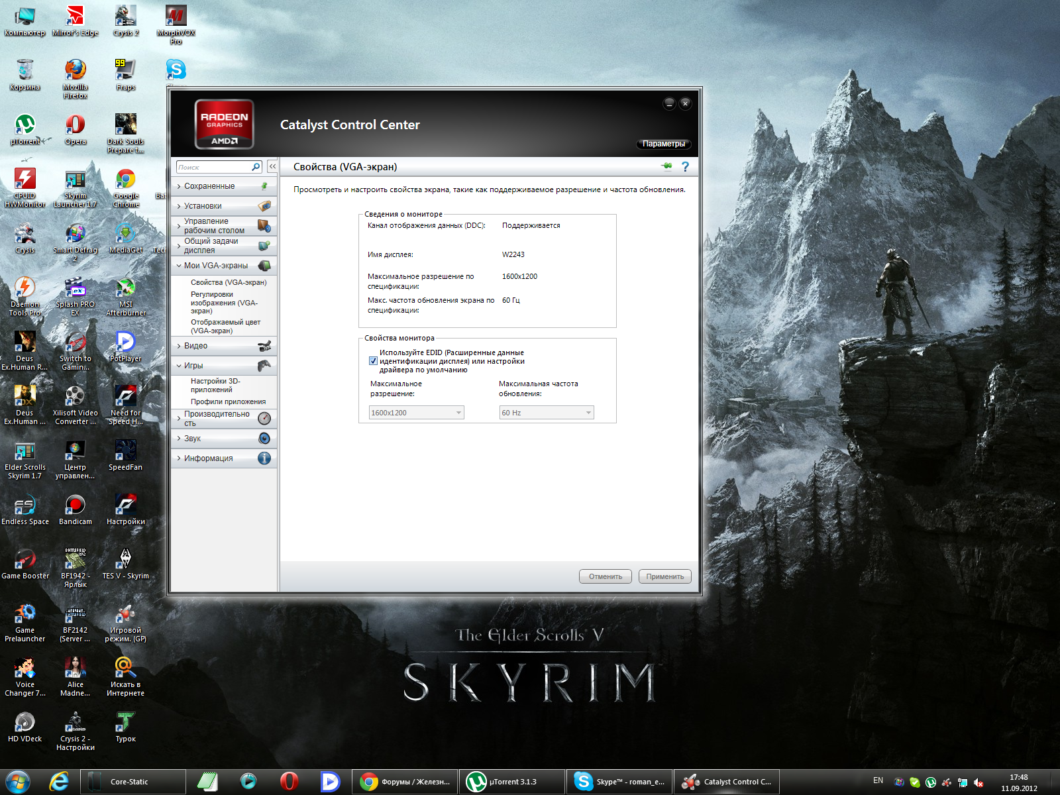Switch to the µTorrent 3.1.3 taskbar window
Image resolution: width=1060 pixels, height=795 pixels.
(513, 782)
